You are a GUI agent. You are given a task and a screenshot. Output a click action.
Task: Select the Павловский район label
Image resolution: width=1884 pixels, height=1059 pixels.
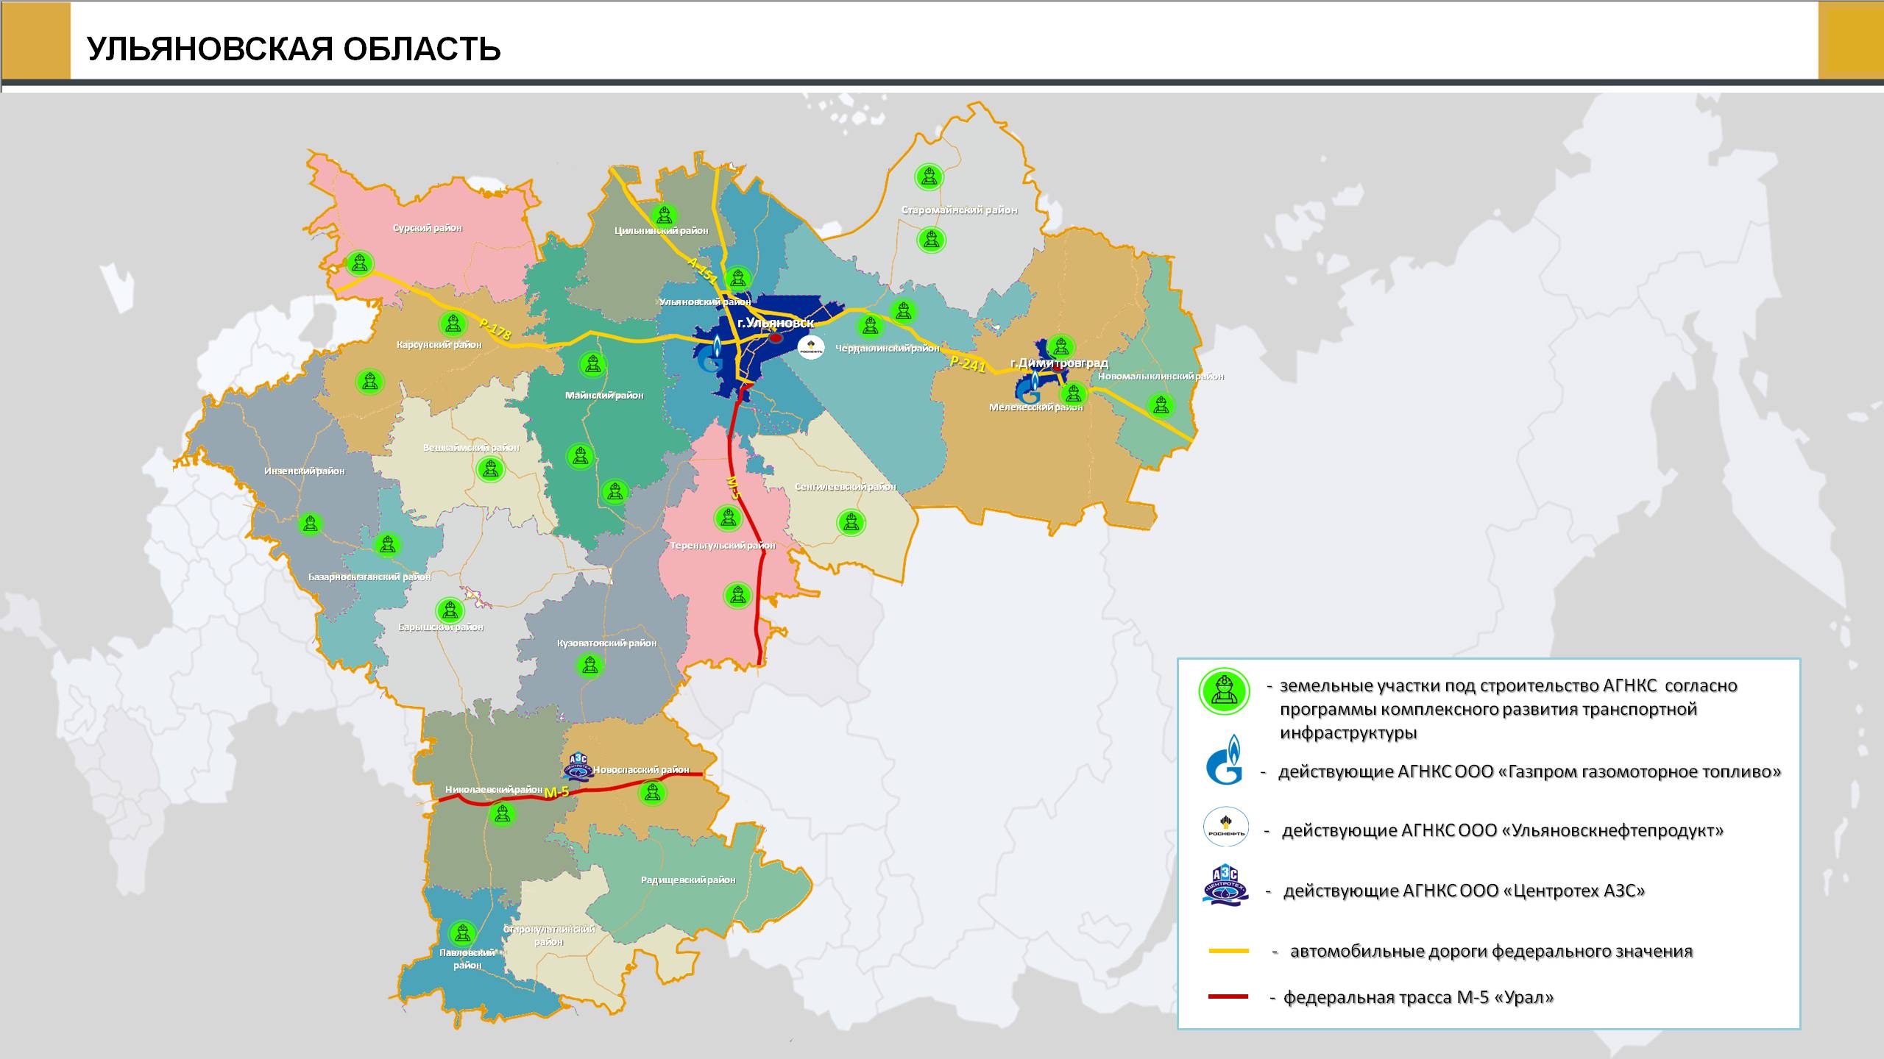467,959
